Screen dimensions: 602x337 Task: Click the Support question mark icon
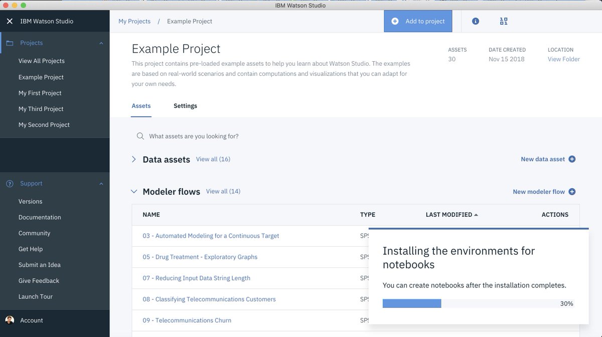click(x=10, y=184)
